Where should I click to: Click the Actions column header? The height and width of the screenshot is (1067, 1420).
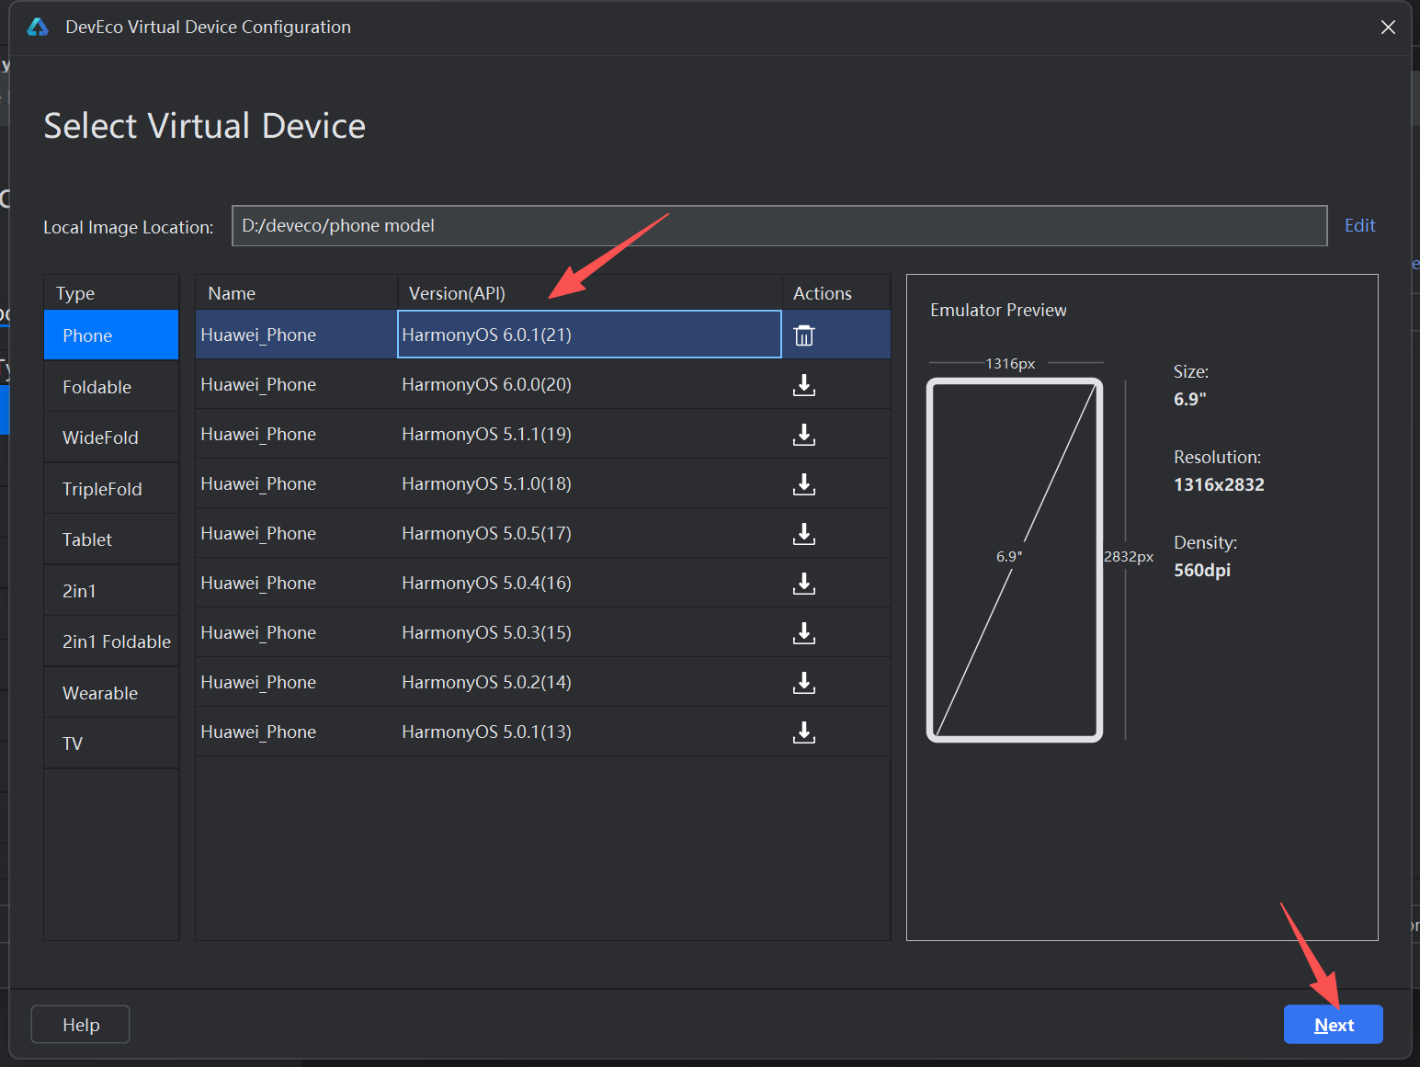click(x=836, y=293)
